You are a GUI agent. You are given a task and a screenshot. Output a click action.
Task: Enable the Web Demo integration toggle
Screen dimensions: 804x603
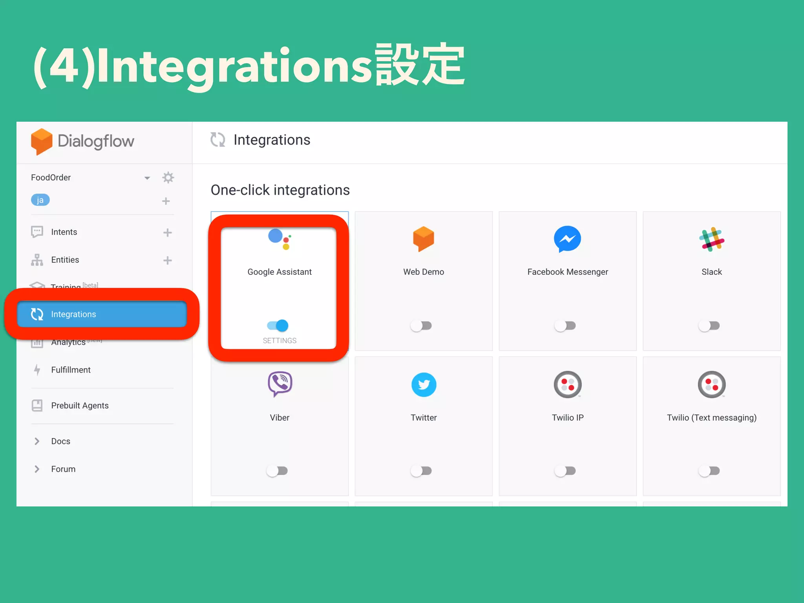tap(421, 325)
